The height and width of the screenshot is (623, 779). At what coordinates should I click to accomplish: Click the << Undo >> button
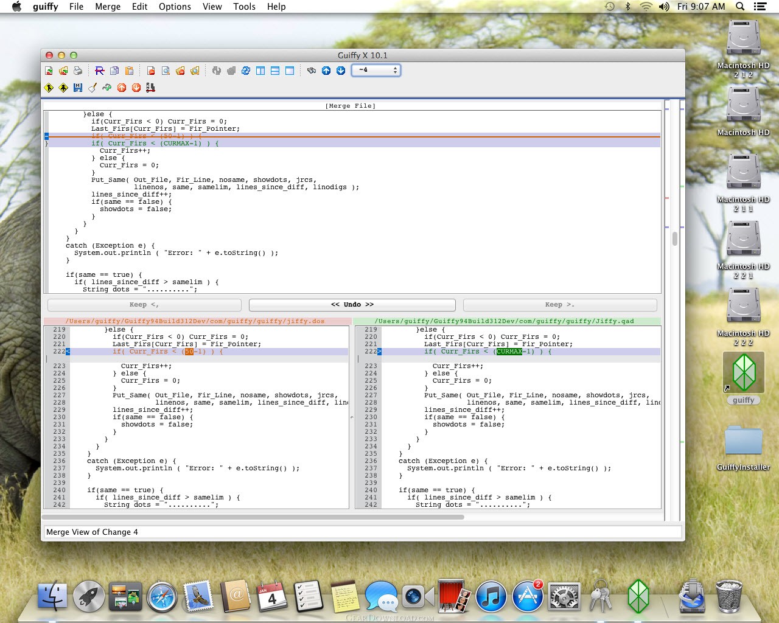352,304
